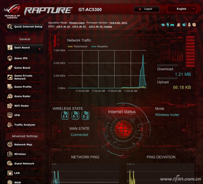Open the Guest Network menu item

[x=25, y=164]
